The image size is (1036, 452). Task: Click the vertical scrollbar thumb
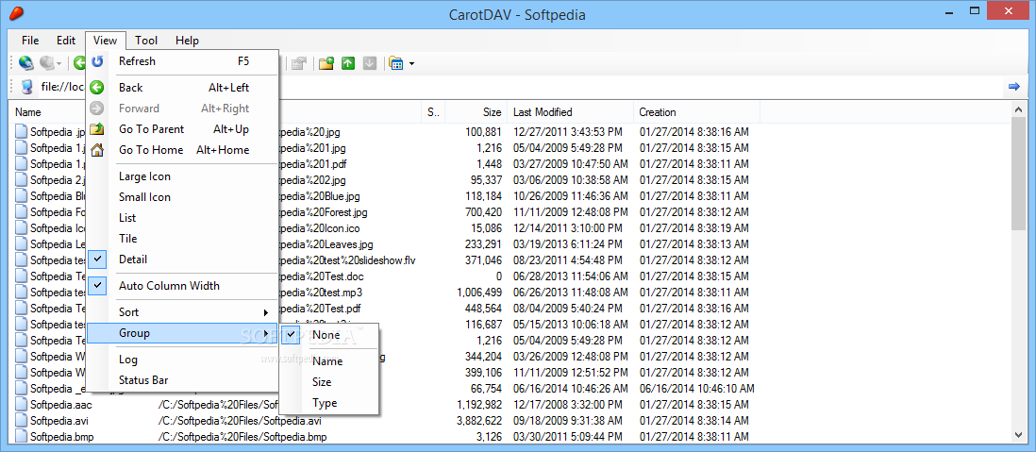(1018, 175)
